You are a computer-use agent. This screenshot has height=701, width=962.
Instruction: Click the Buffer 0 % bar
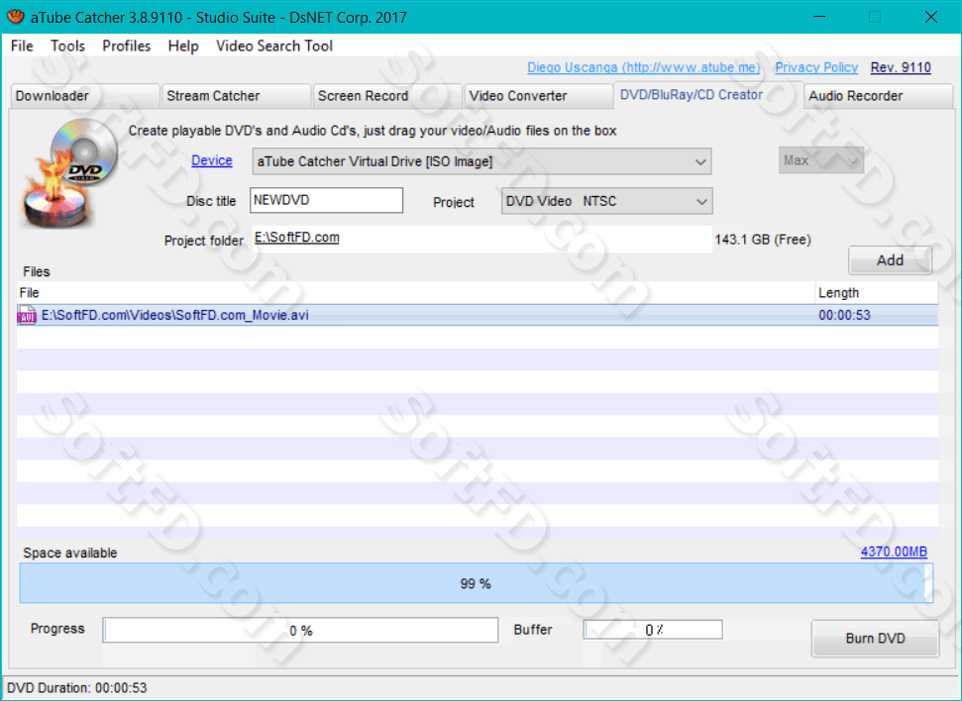pos(654,630)
